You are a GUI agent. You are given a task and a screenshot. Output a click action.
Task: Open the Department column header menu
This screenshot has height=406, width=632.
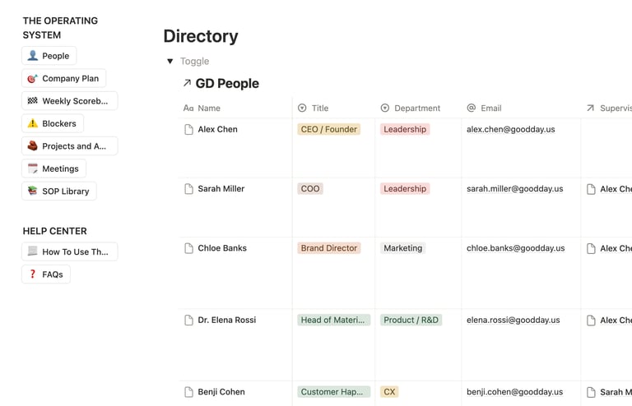coord(416,108)
